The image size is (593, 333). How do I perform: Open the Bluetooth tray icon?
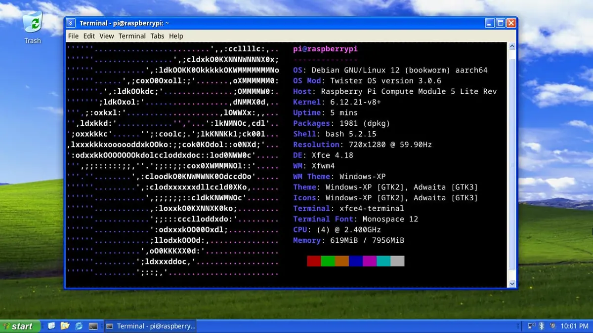click(542, 326)
